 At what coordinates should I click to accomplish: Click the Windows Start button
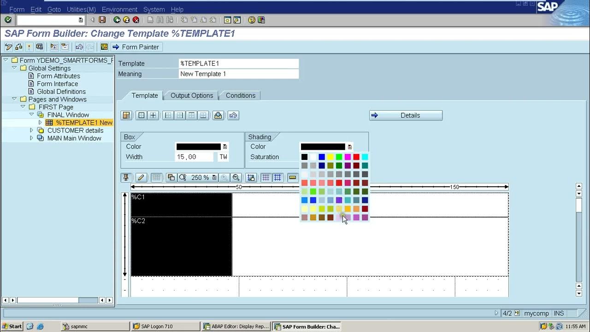coord(12,326)
